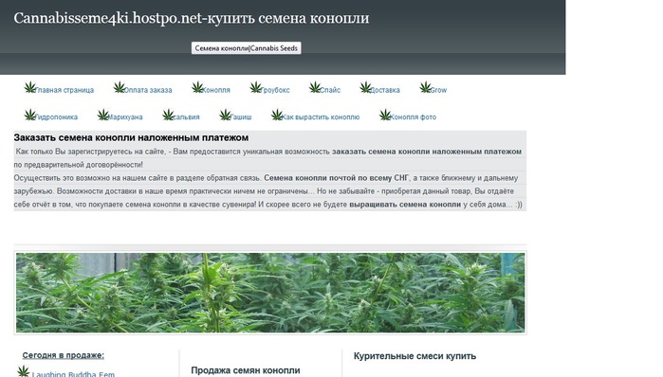Click bold text выращивать семена конопли

click(405, 205)
